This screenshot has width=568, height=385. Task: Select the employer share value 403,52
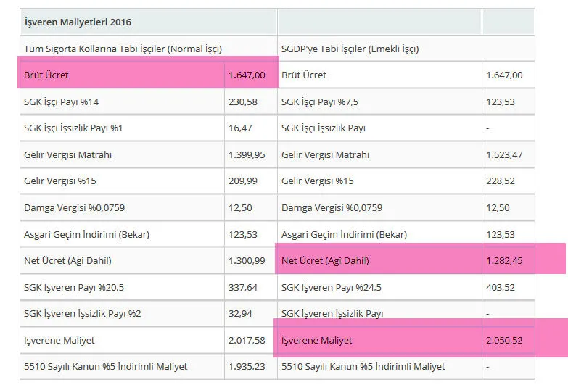point(501,287)
